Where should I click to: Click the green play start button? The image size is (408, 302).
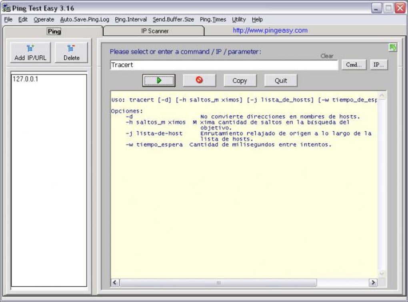point(159,80)
